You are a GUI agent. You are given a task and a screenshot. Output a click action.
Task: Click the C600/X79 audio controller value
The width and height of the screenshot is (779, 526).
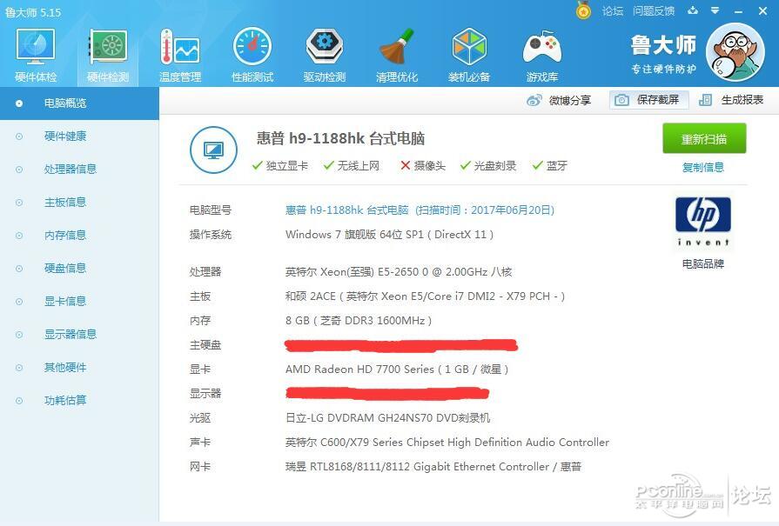point(447,443)
